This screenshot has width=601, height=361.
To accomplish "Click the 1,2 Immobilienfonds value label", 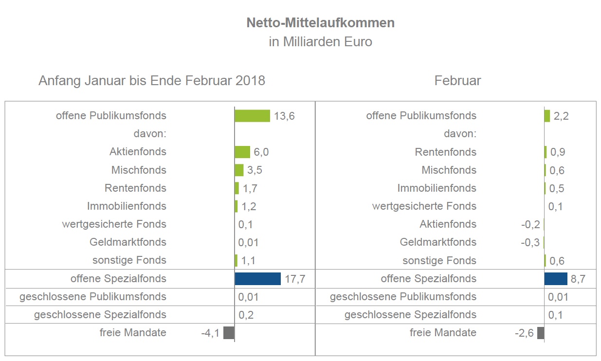I will pos(249,206).
